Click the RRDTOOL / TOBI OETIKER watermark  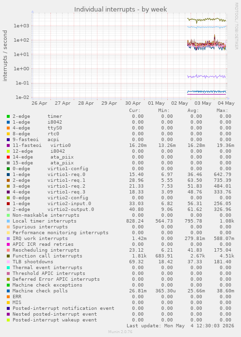tap(236, 26)
